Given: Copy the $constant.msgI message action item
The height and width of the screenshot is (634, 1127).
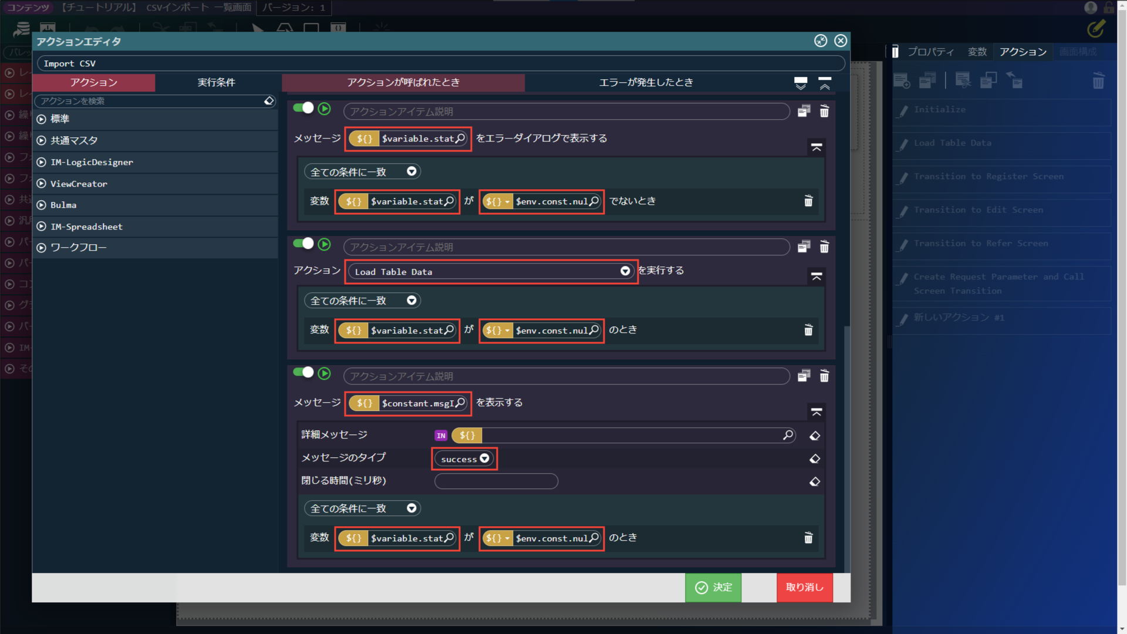Looking at the screenshot, I should (x=804, y=376).
